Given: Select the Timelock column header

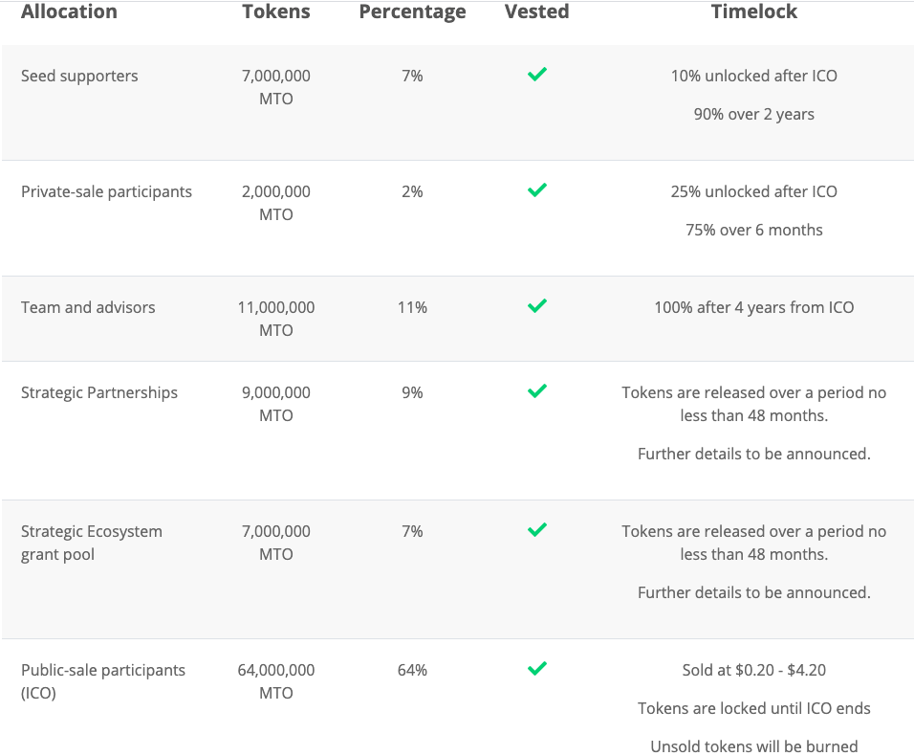Looking at the screenshot, I should 753,11.
